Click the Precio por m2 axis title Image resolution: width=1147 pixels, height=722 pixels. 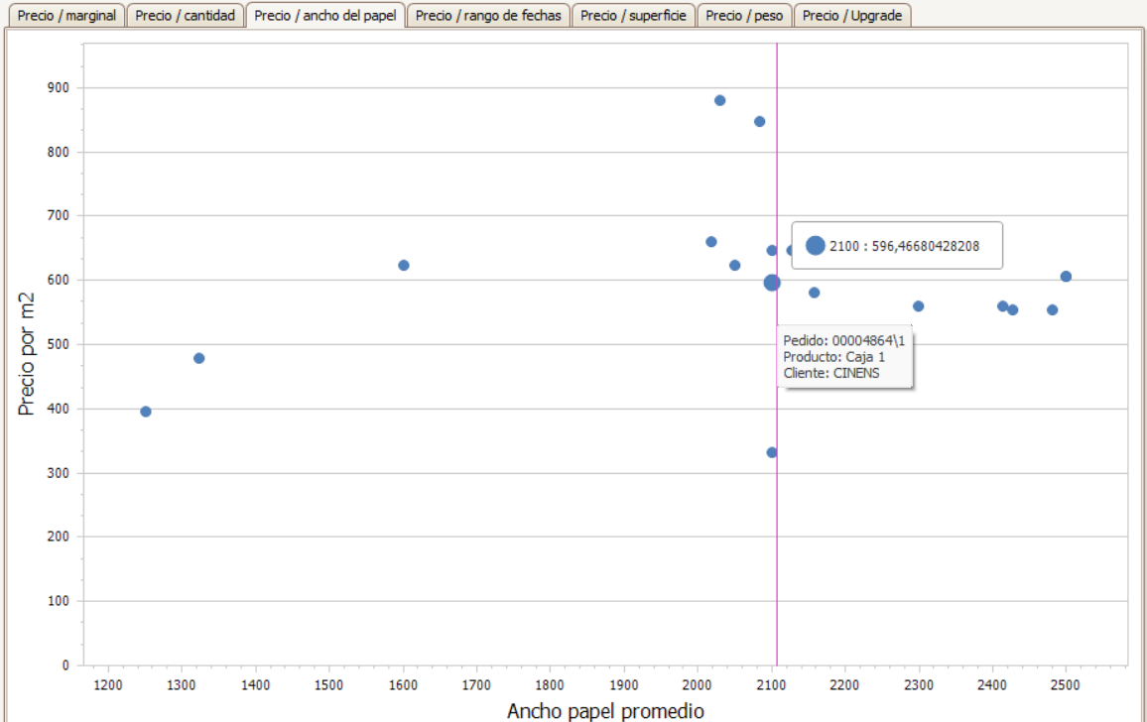(27, 354)
